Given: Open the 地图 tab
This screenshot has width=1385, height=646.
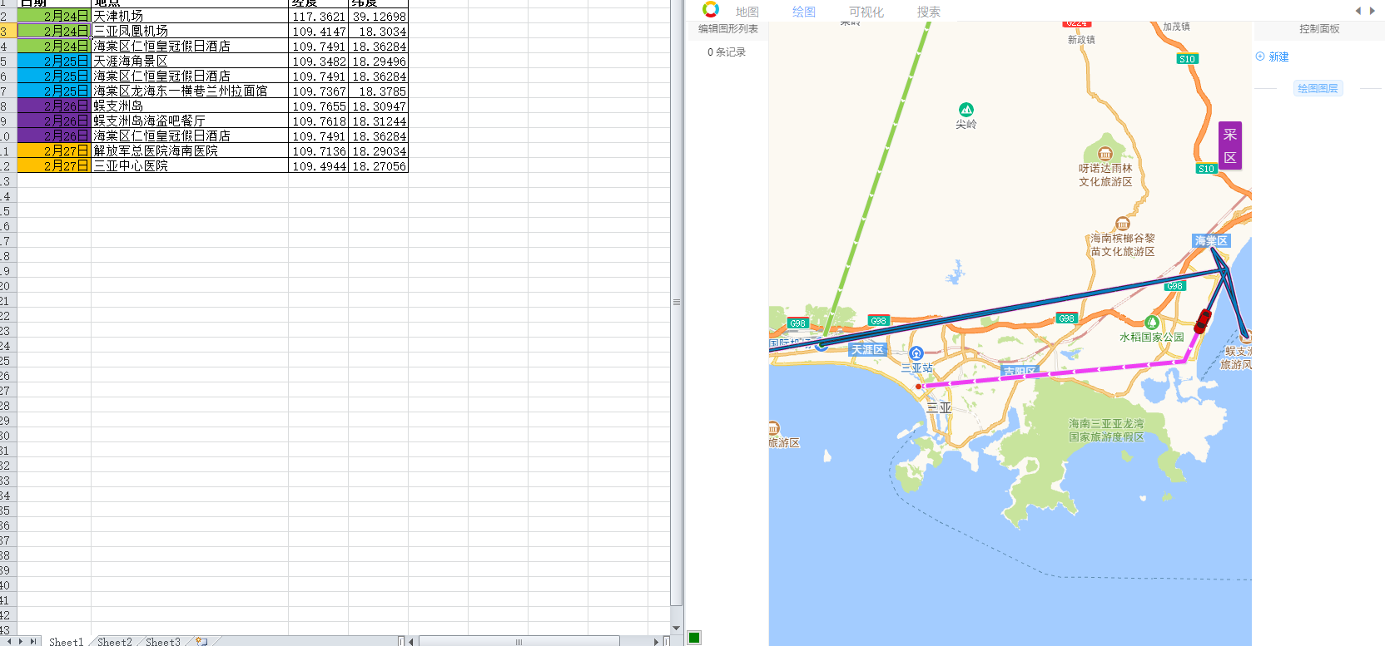Looking at the screenshot, I should [747, 12].
